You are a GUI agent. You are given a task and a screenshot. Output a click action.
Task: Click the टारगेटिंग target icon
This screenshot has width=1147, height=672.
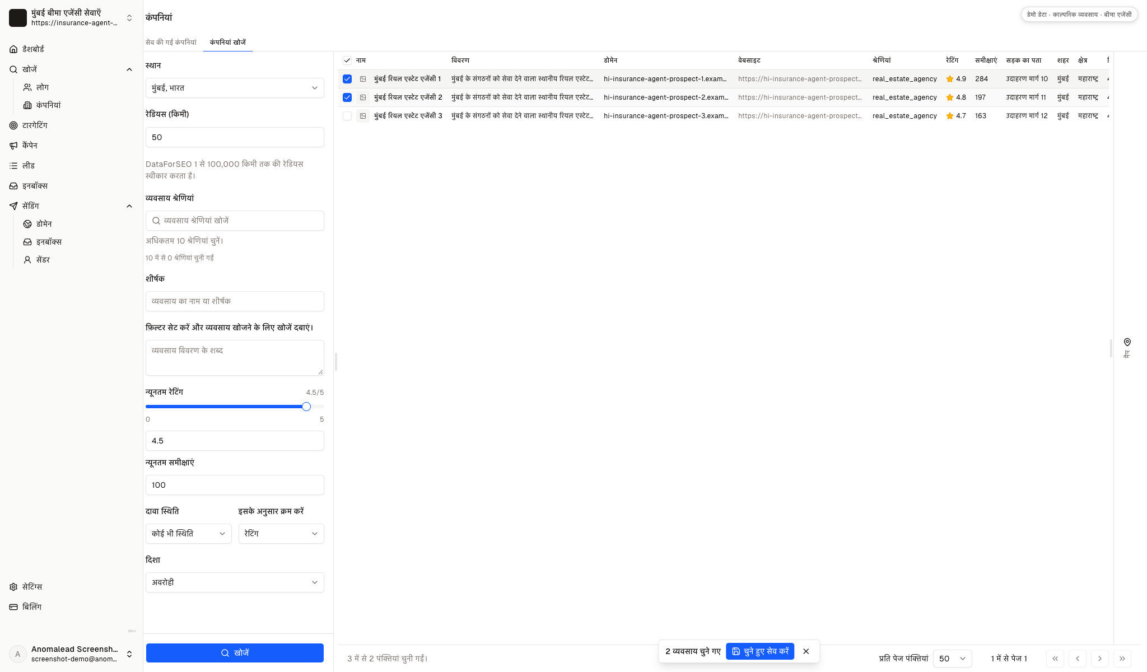(x=13, y=125)
